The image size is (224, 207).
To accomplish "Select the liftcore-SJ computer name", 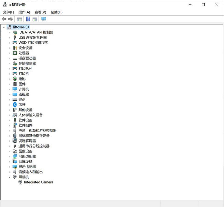I will pos(21,27).
